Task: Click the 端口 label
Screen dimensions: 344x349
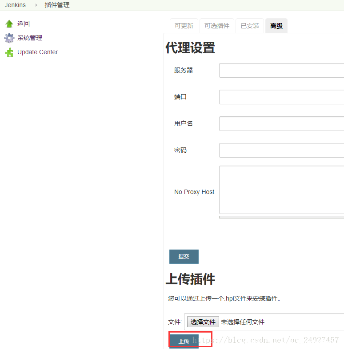Action: [x=180, y=97]
